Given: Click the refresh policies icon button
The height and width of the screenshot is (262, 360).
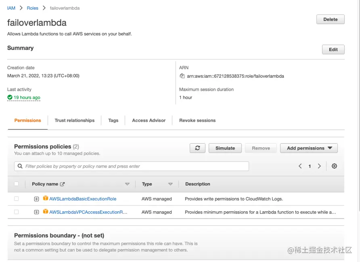Looking at the screenshot, I should (x=197, y=148).
